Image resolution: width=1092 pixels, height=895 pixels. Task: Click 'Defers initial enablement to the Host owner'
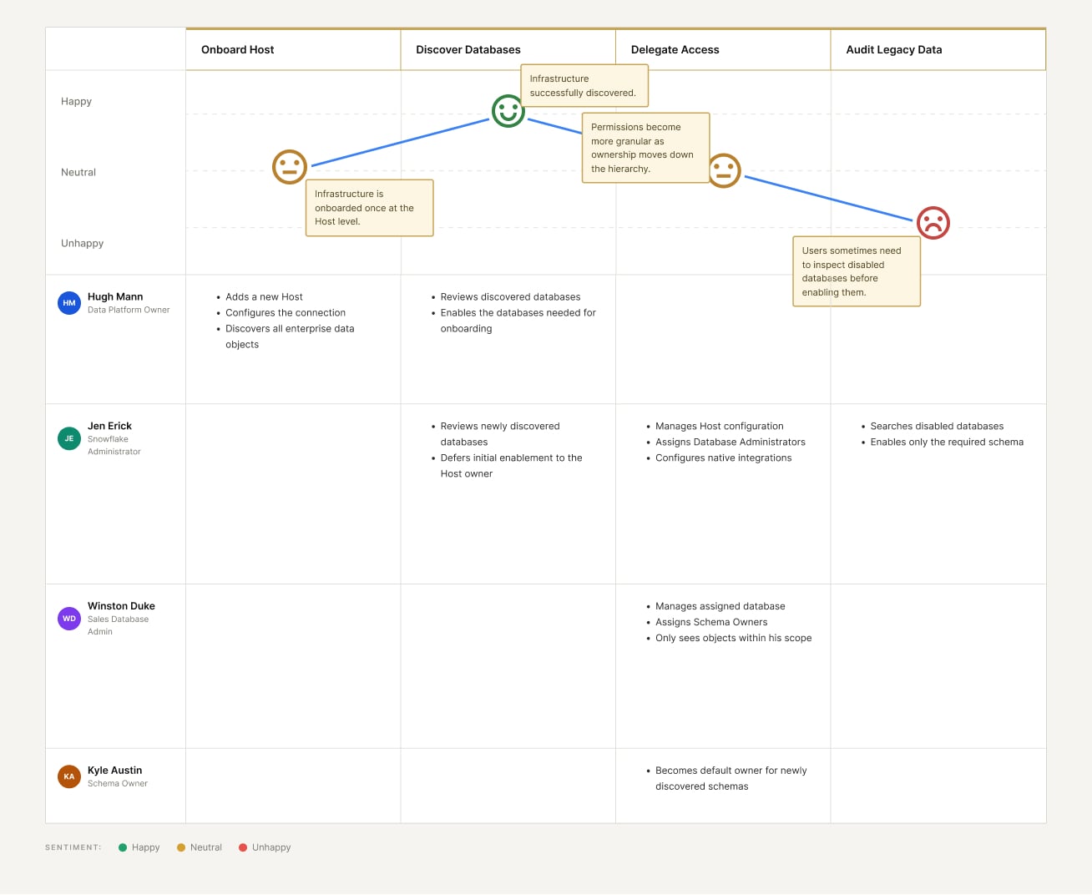(x=511, y=466)
